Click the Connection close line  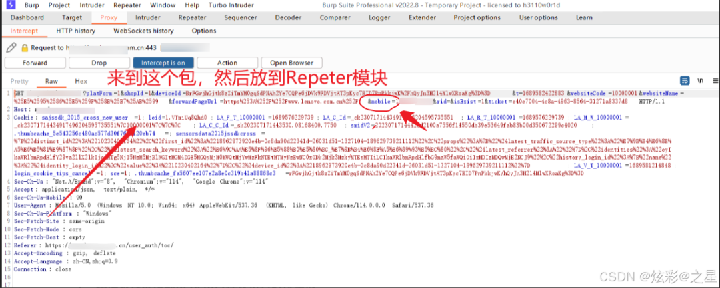(x=42, y=269)
